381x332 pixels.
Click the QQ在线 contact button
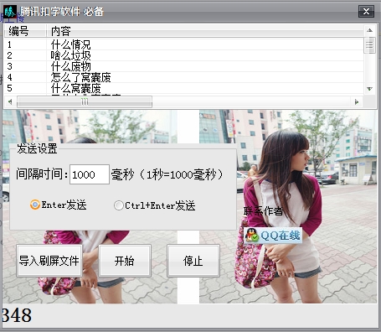[x=273, y=236]
